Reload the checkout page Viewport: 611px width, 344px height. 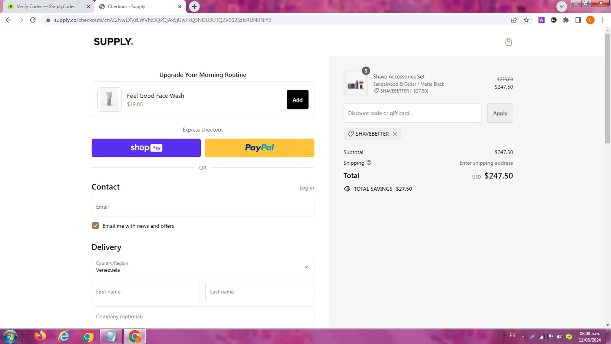coord(33,20)
